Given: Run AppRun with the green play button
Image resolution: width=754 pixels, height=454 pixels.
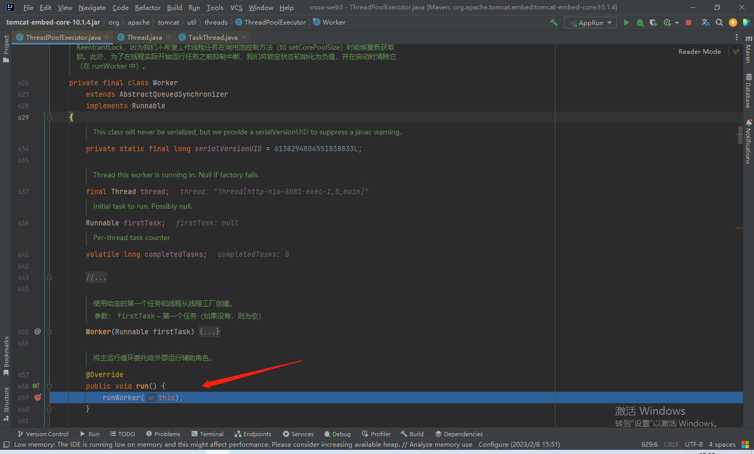Looking at the screenshot, I should (x=626, y=22).
